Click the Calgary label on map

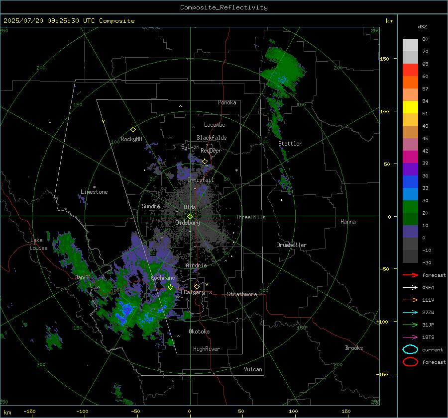click(194, 292)
